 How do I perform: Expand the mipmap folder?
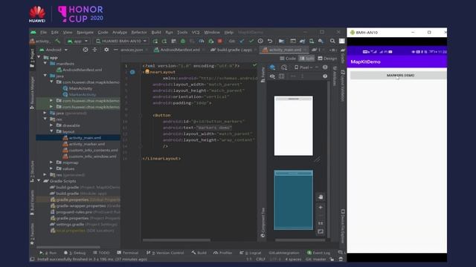click(51, 162)
